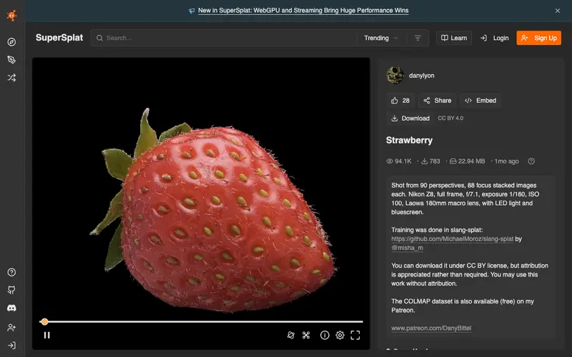Screen dimensions: 572x357
Task: Download the Strawberry splat
Action: tap(410, 119)
